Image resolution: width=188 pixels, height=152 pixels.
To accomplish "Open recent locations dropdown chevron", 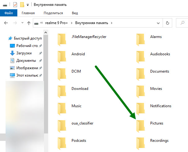I will click(22, 23).
